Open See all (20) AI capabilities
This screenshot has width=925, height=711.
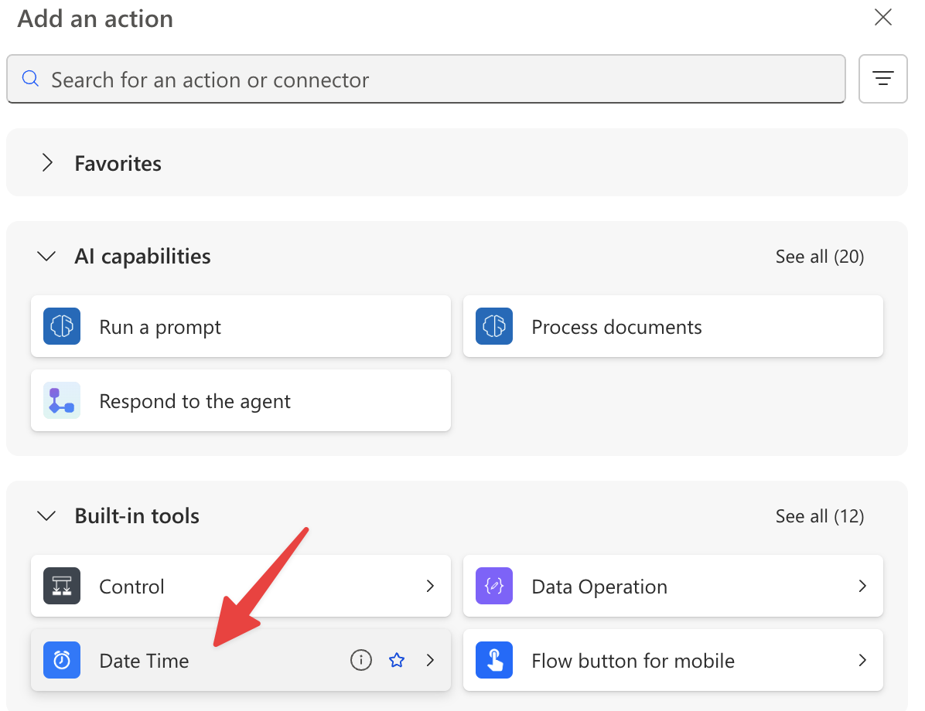tap(820, 257)
